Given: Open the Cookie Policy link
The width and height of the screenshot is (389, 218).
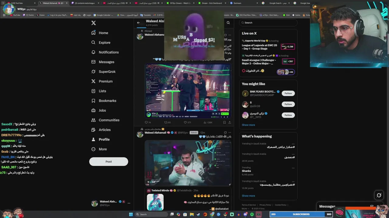Looking at the screenshot, I should (281, 205).
